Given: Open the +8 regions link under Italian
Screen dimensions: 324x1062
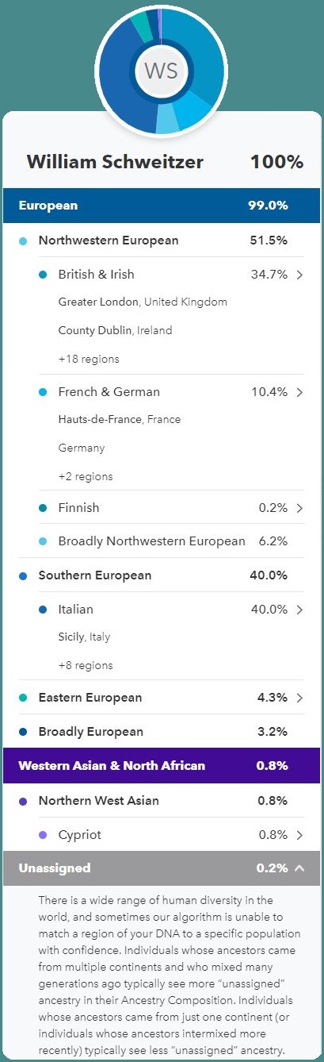Looking at the screenshot, I should (x=86, y=665).
